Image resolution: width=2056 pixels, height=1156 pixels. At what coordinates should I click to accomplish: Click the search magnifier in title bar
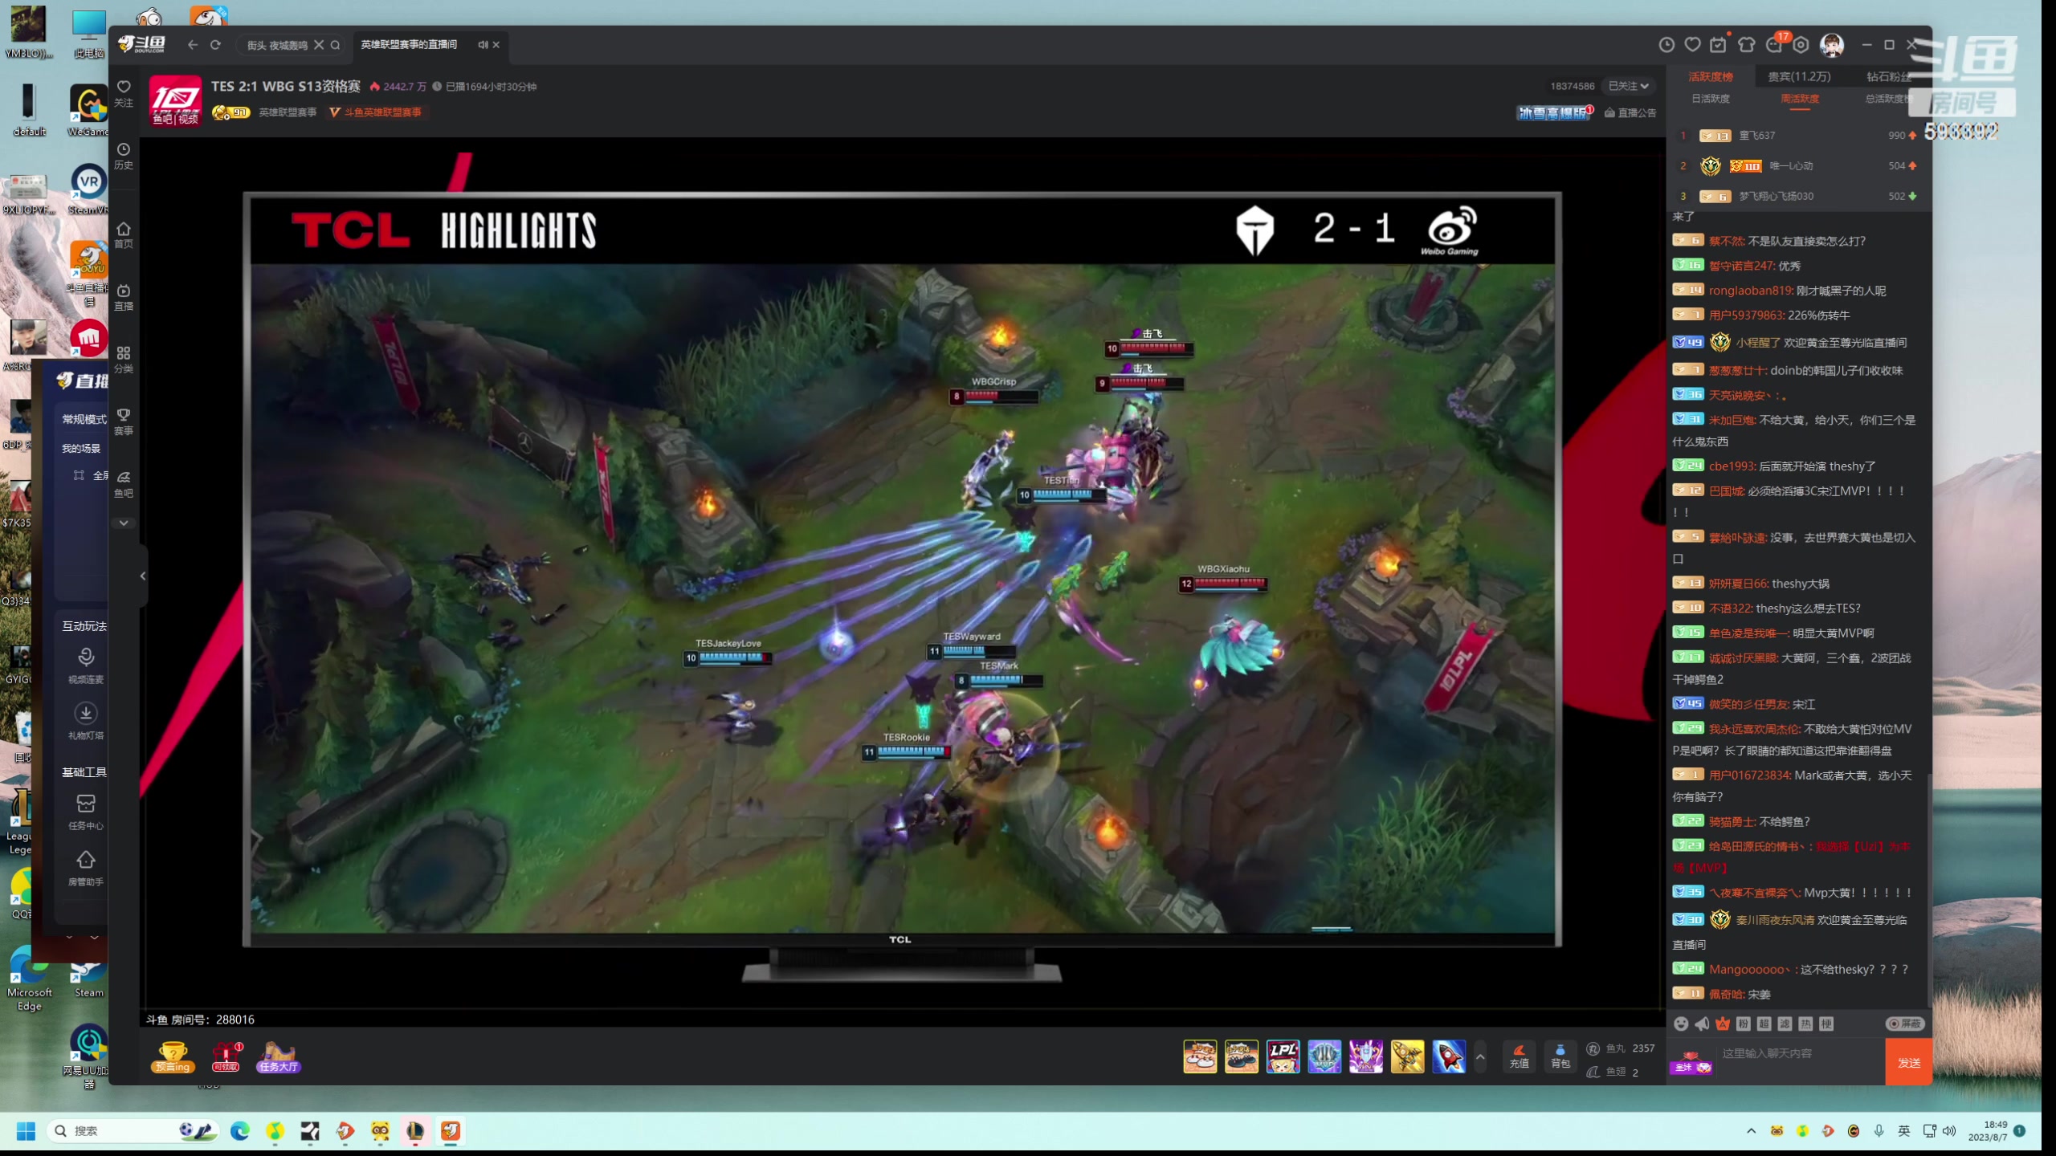point(336,45)
